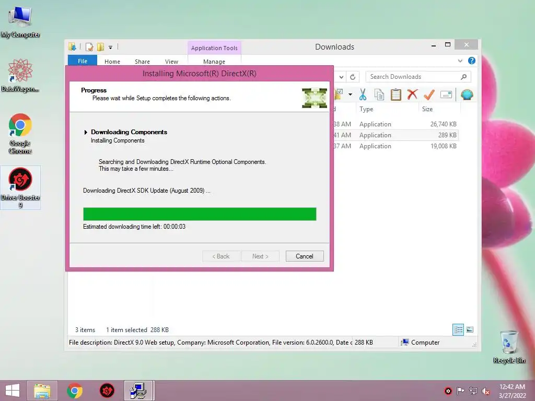Open Driver Booster from the taskbar
The width and height of the screenshot is (535, 401).
click(107, 391)
